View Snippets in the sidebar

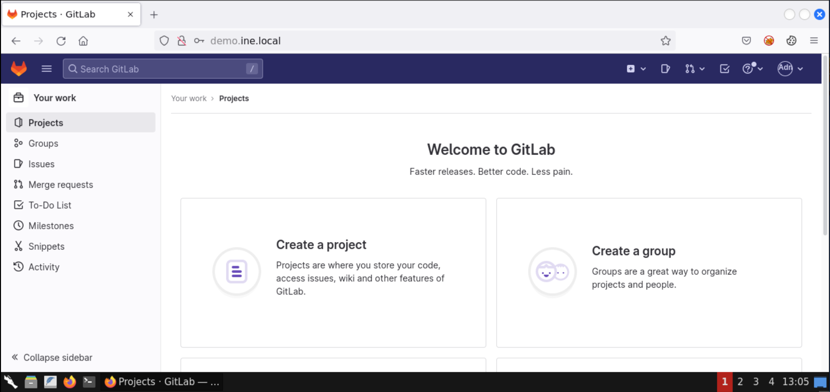(x=81, y=246)
